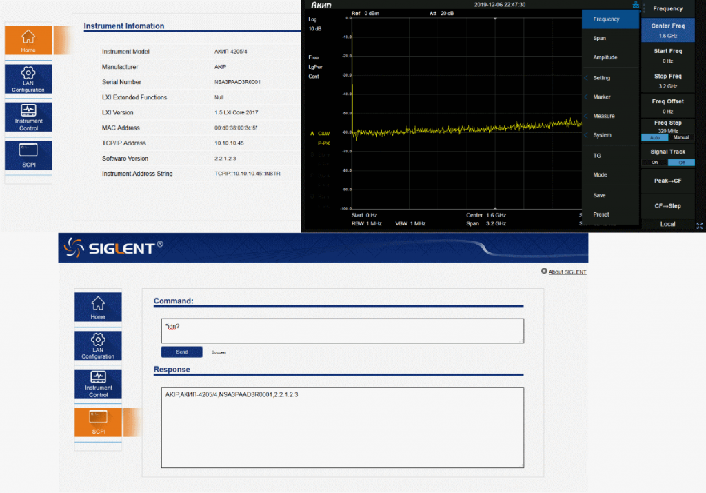The height and width of the screenshot is (493, 706).
Task: Click the Peak→CF softkey
Action: click(667, 181)
